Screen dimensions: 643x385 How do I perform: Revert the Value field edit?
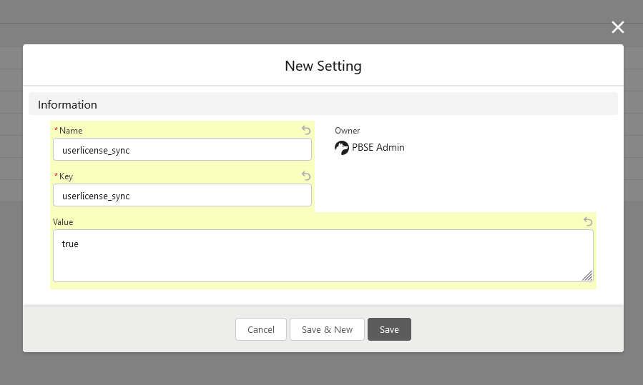[588, 221]
